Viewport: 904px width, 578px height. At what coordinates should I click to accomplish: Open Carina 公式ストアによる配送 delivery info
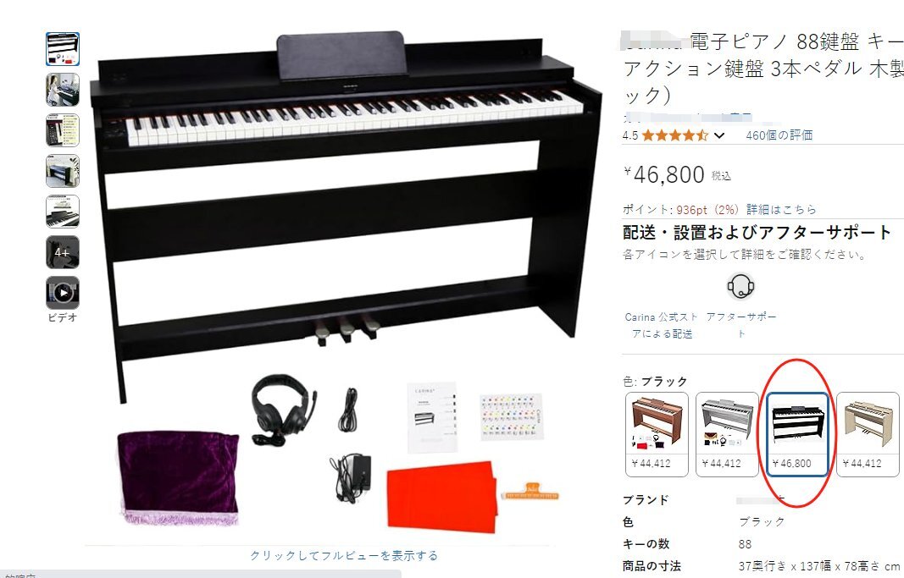point(662,325)
